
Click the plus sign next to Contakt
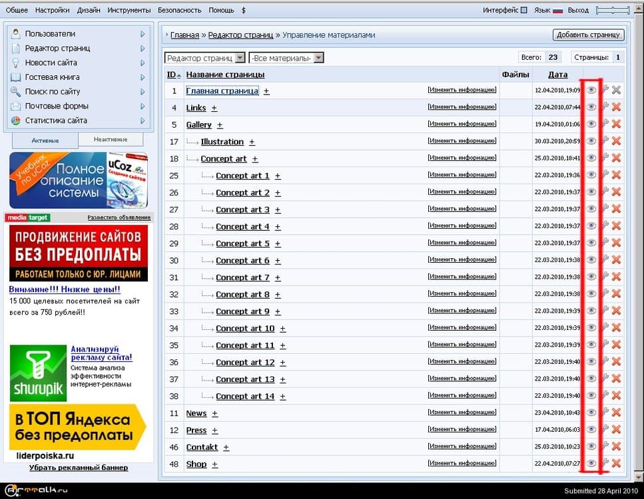(226, 448)
